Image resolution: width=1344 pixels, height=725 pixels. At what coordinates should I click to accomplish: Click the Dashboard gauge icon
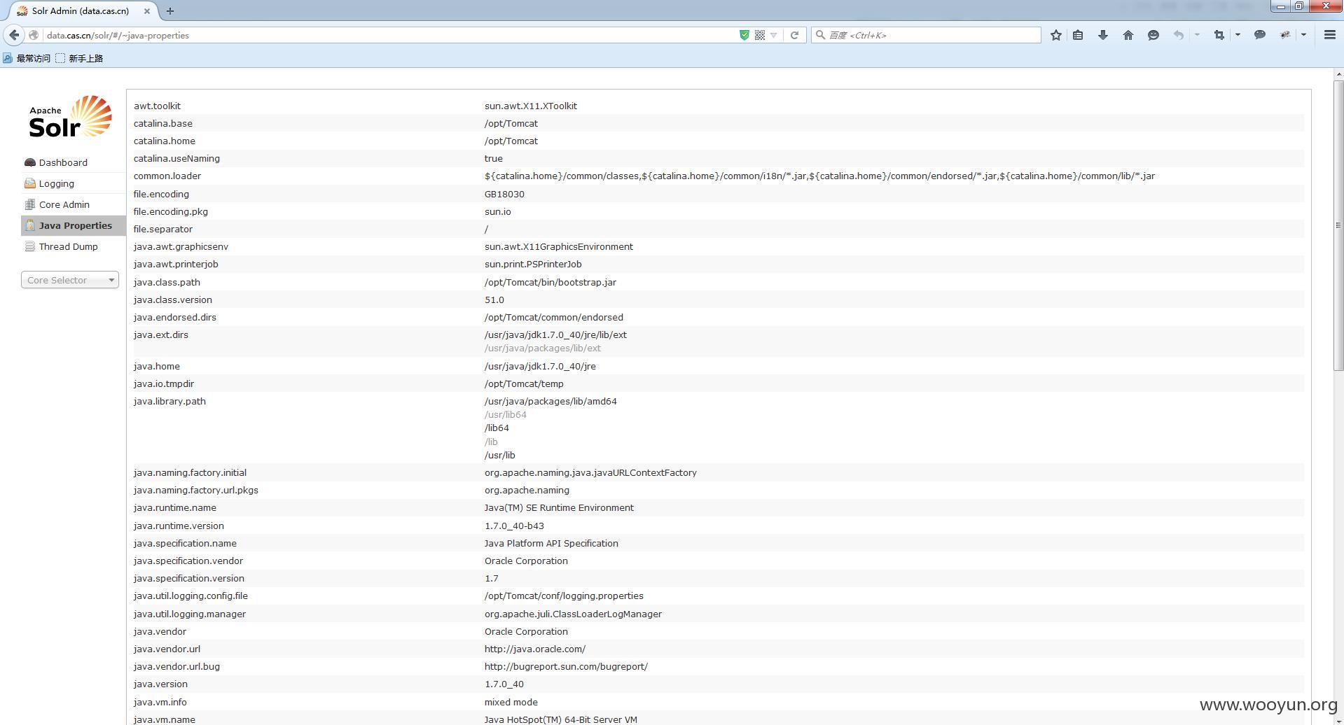click(x=29, y=162)
